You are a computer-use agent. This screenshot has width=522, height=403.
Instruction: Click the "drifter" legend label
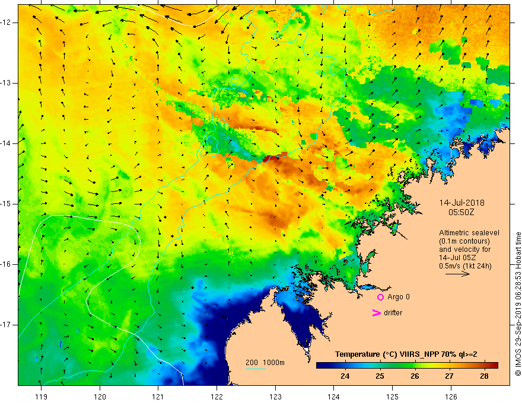(x=393, y=313)
